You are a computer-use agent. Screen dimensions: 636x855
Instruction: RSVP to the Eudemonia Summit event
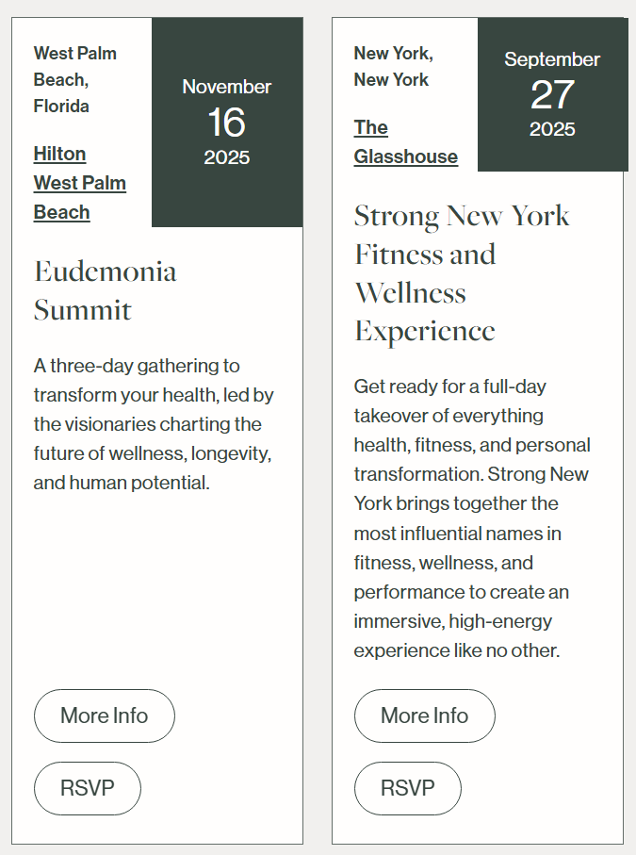88,788
